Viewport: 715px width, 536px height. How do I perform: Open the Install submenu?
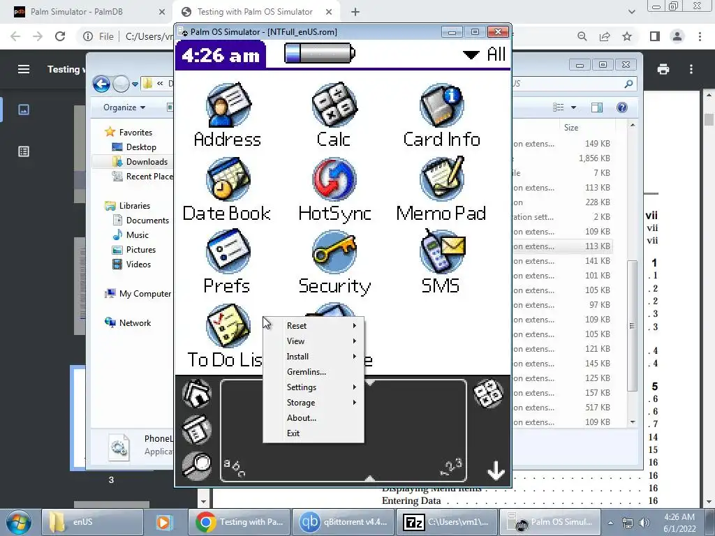coord(314,357)
